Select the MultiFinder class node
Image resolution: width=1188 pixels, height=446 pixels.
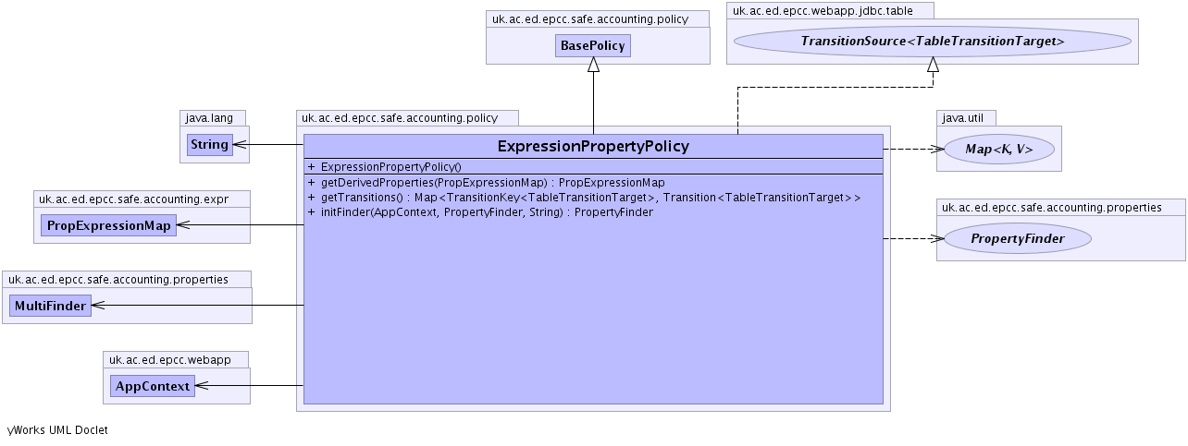(x=49, y=305)
